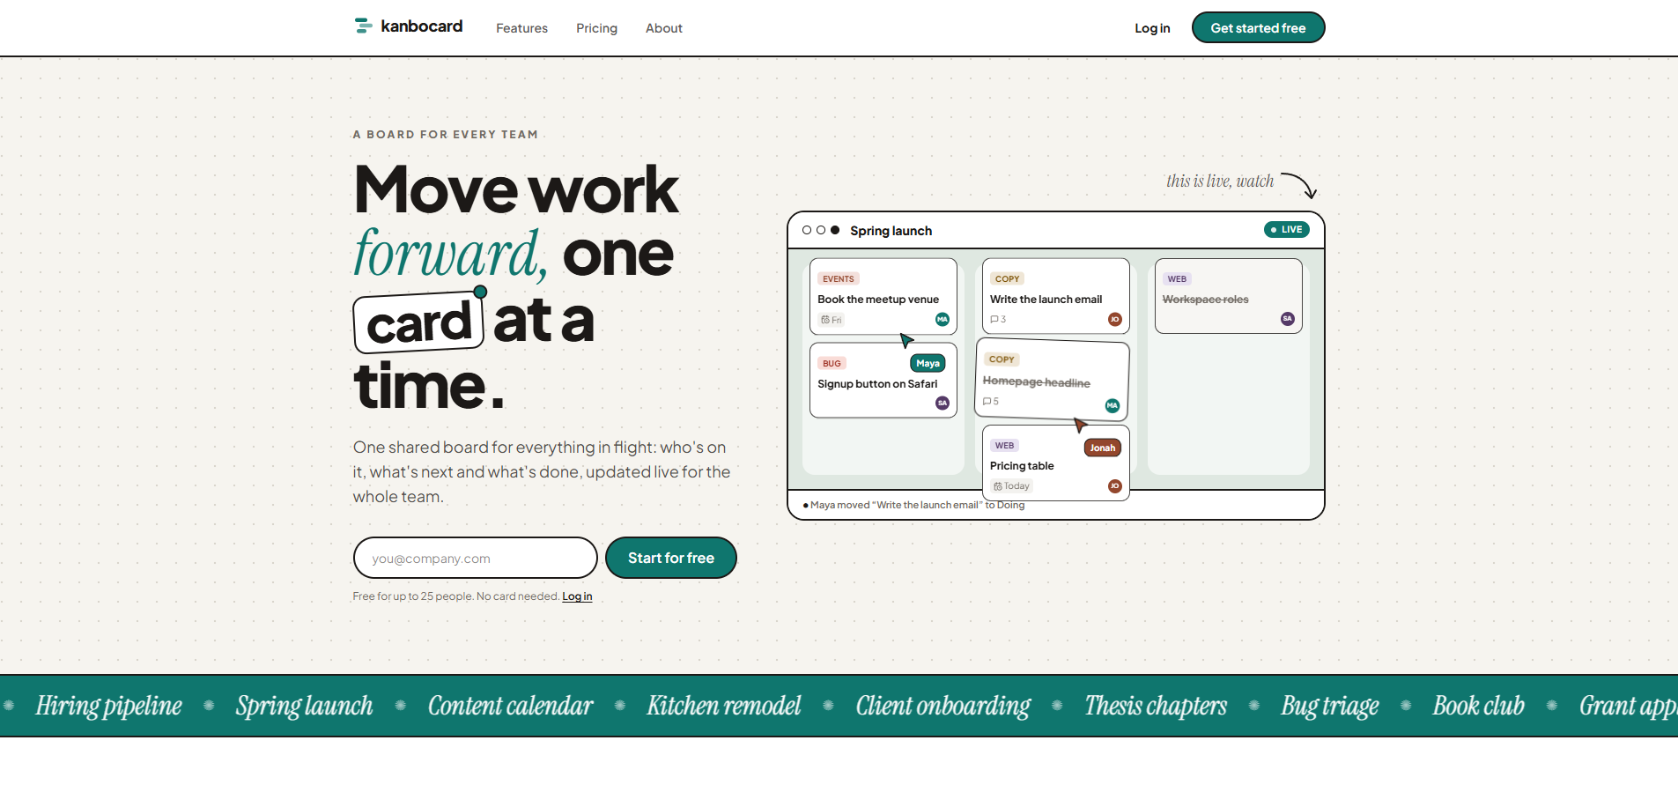
Task: Click Log in in the top navigation
Action: (1152, 28)
